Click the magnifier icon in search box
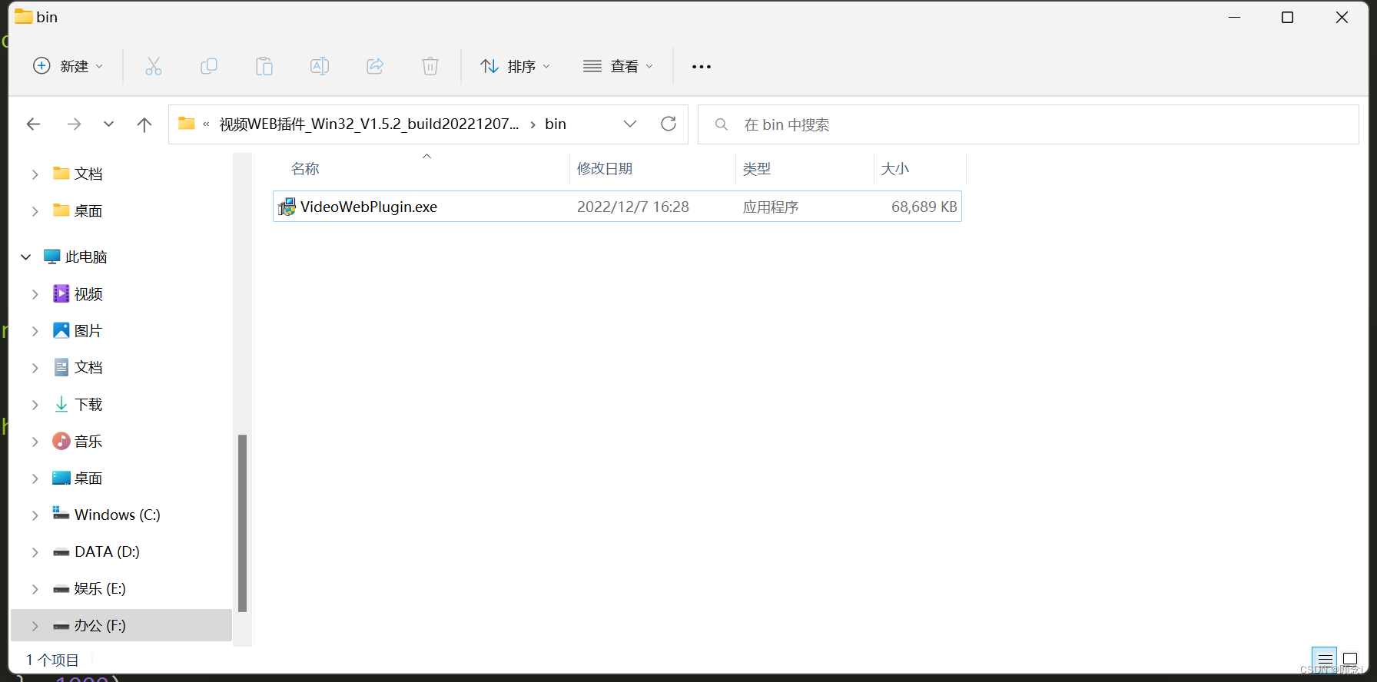 (x=722, y=124)
